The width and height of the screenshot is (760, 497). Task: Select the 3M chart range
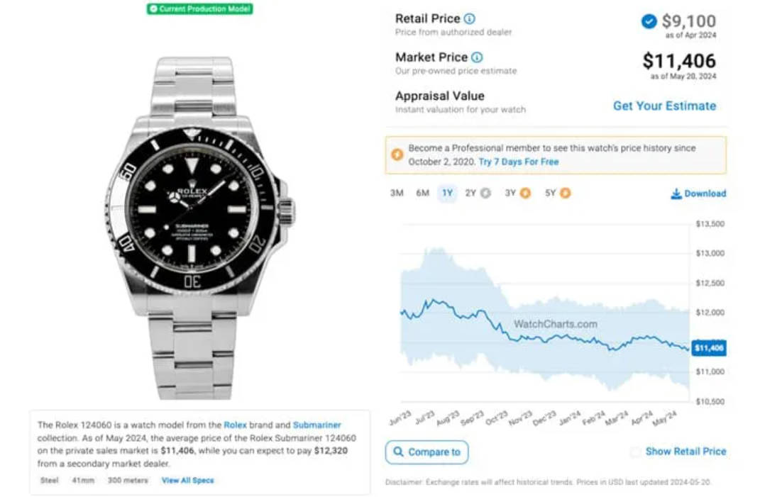coord(397,194)
